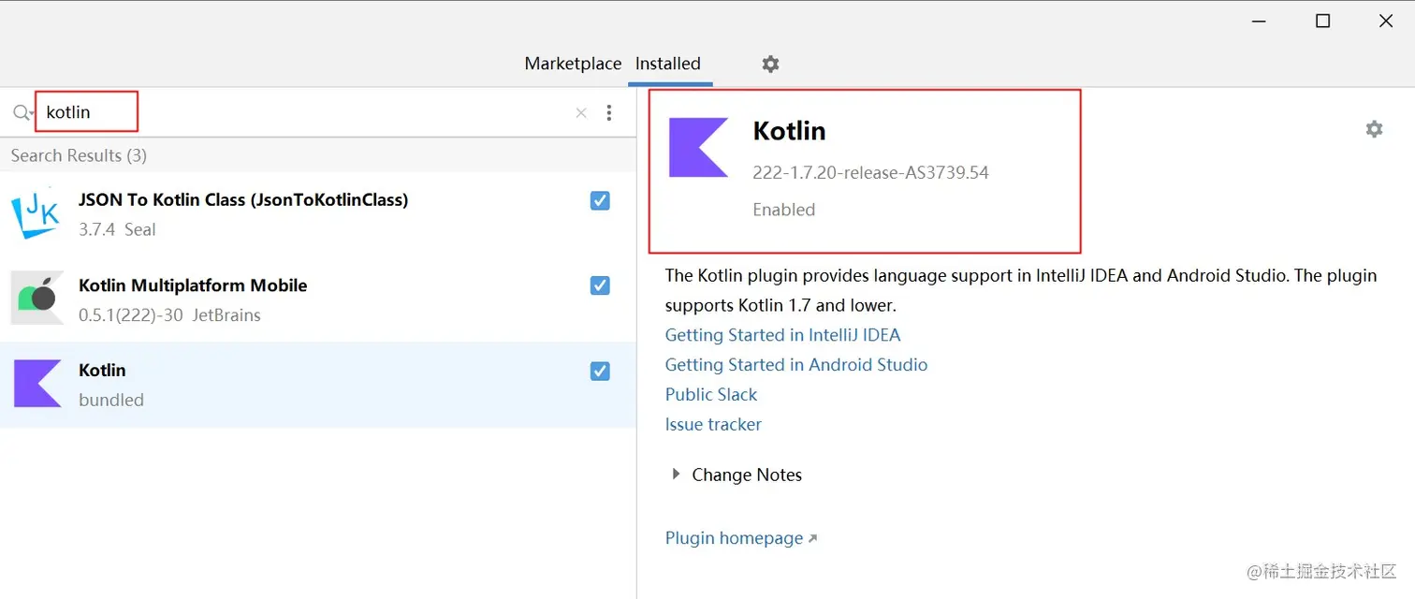Clear the kotlin search text
1415x599 pixels.
[x=581, y=113]
